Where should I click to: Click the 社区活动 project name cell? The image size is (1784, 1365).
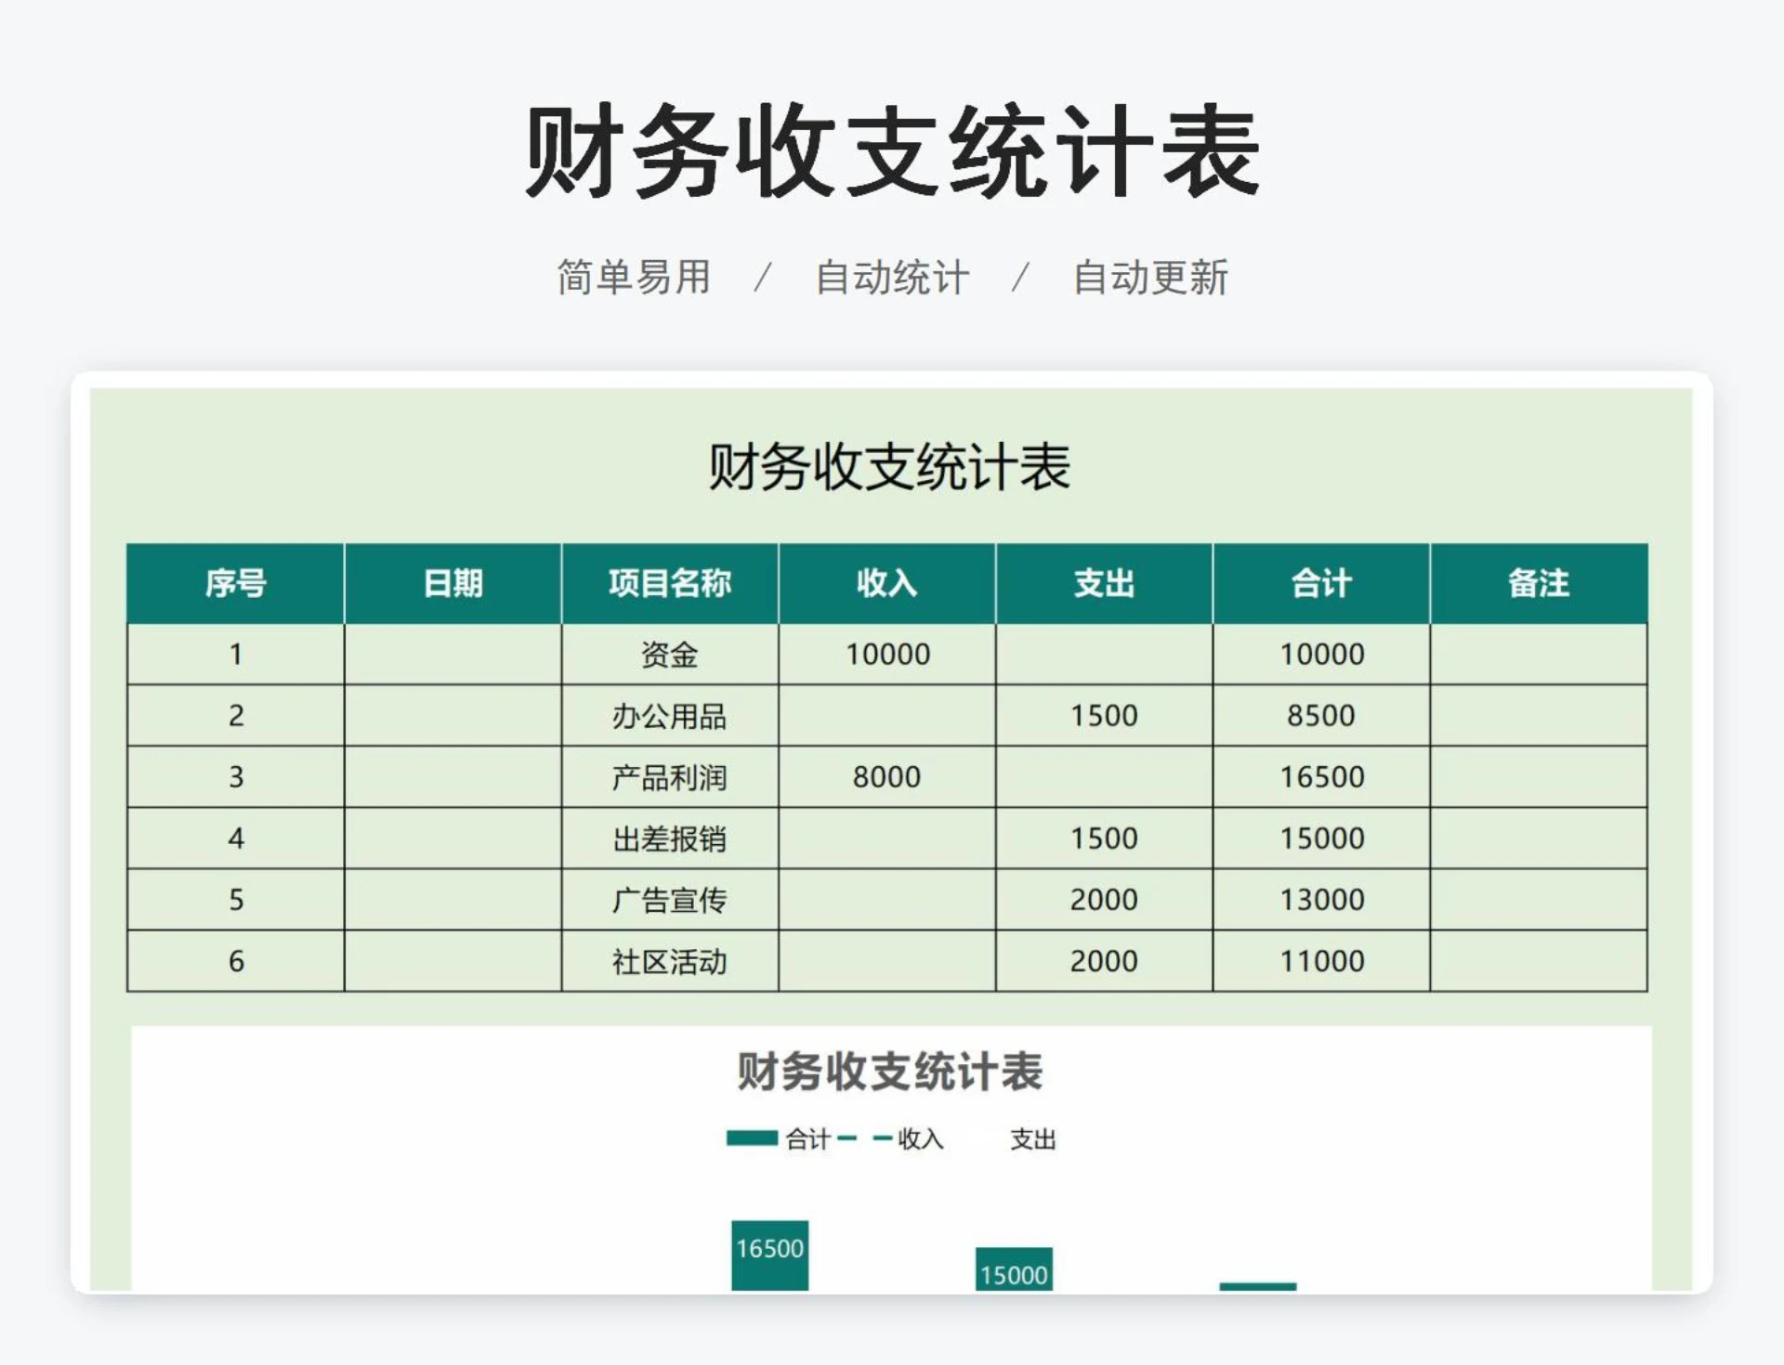[669, 961]
